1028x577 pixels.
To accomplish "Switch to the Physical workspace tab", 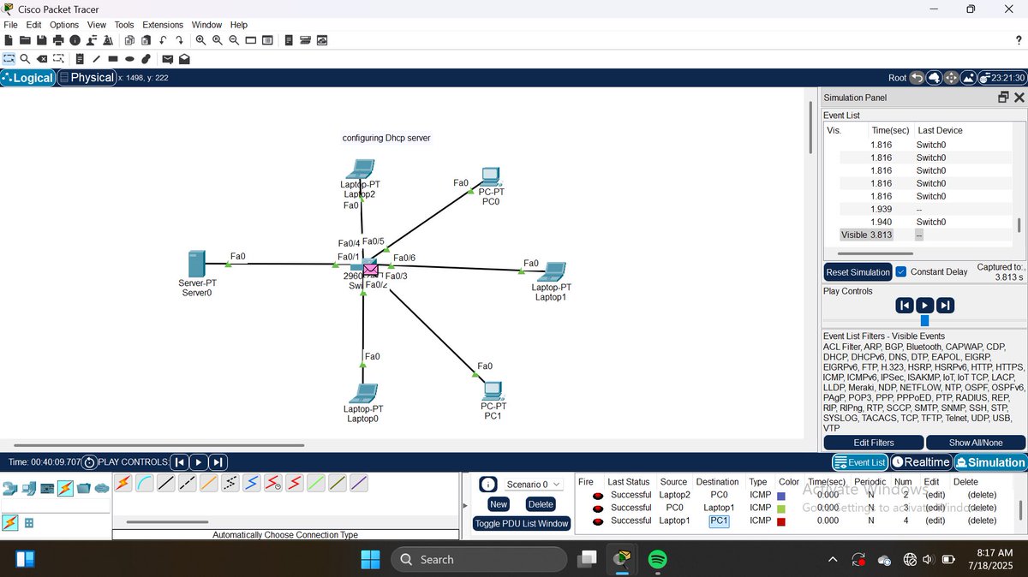I will point(86,77).
